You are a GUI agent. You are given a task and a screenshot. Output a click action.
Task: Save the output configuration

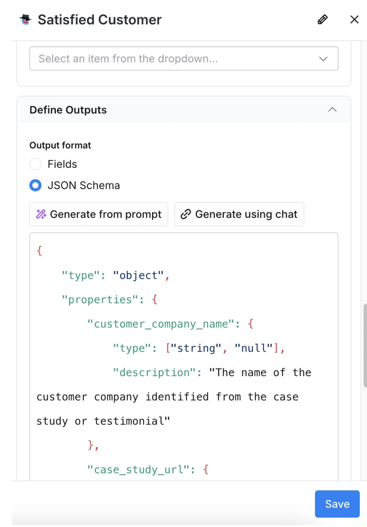click(x=337, y=504)
